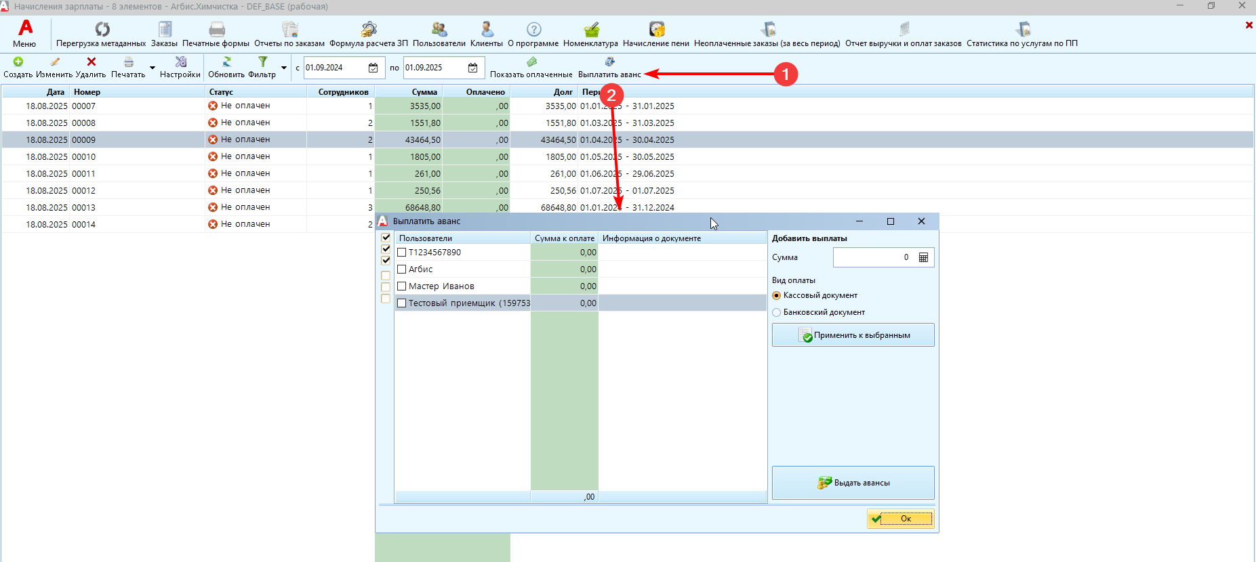
Task: Sort by Дата column header
Action: click(35, 91)
